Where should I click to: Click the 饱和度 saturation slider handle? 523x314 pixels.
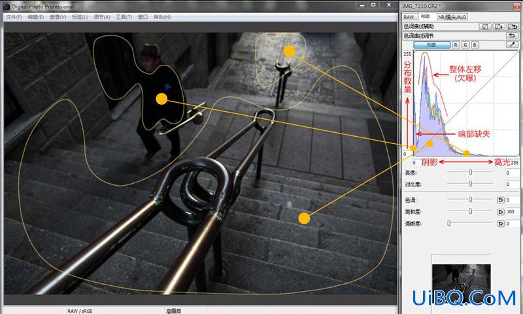470,211
